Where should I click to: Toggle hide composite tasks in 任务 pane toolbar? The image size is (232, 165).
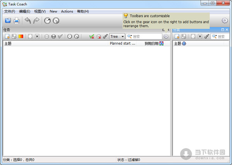tap(105, 36)
